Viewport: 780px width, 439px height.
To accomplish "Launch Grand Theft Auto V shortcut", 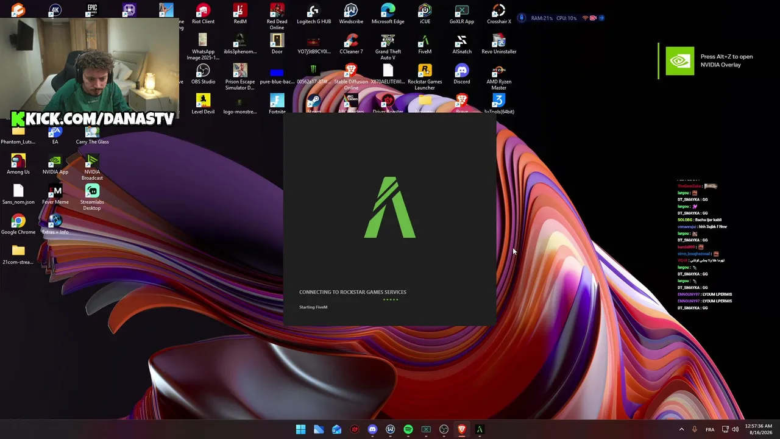I will click(388, 47).
